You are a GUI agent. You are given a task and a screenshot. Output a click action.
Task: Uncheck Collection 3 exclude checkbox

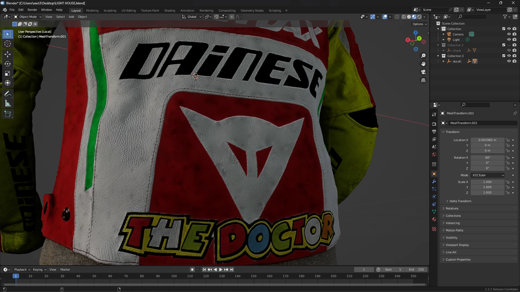[504, 56]
